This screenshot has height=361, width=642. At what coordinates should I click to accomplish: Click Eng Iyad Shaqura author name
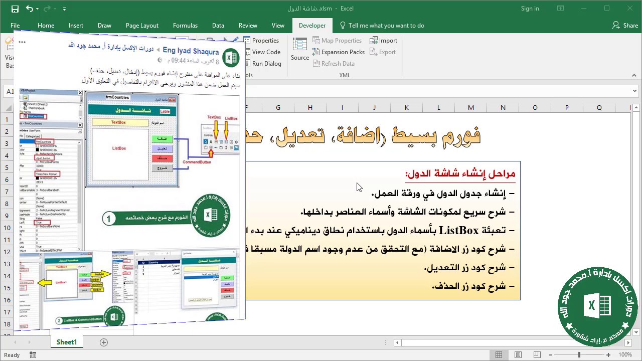pyautogui.click(x=191, y=51)
